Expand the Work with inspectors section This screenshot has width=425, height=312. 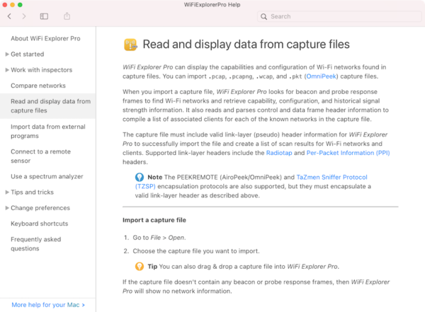pyautogui.click(x=7, y=70)
